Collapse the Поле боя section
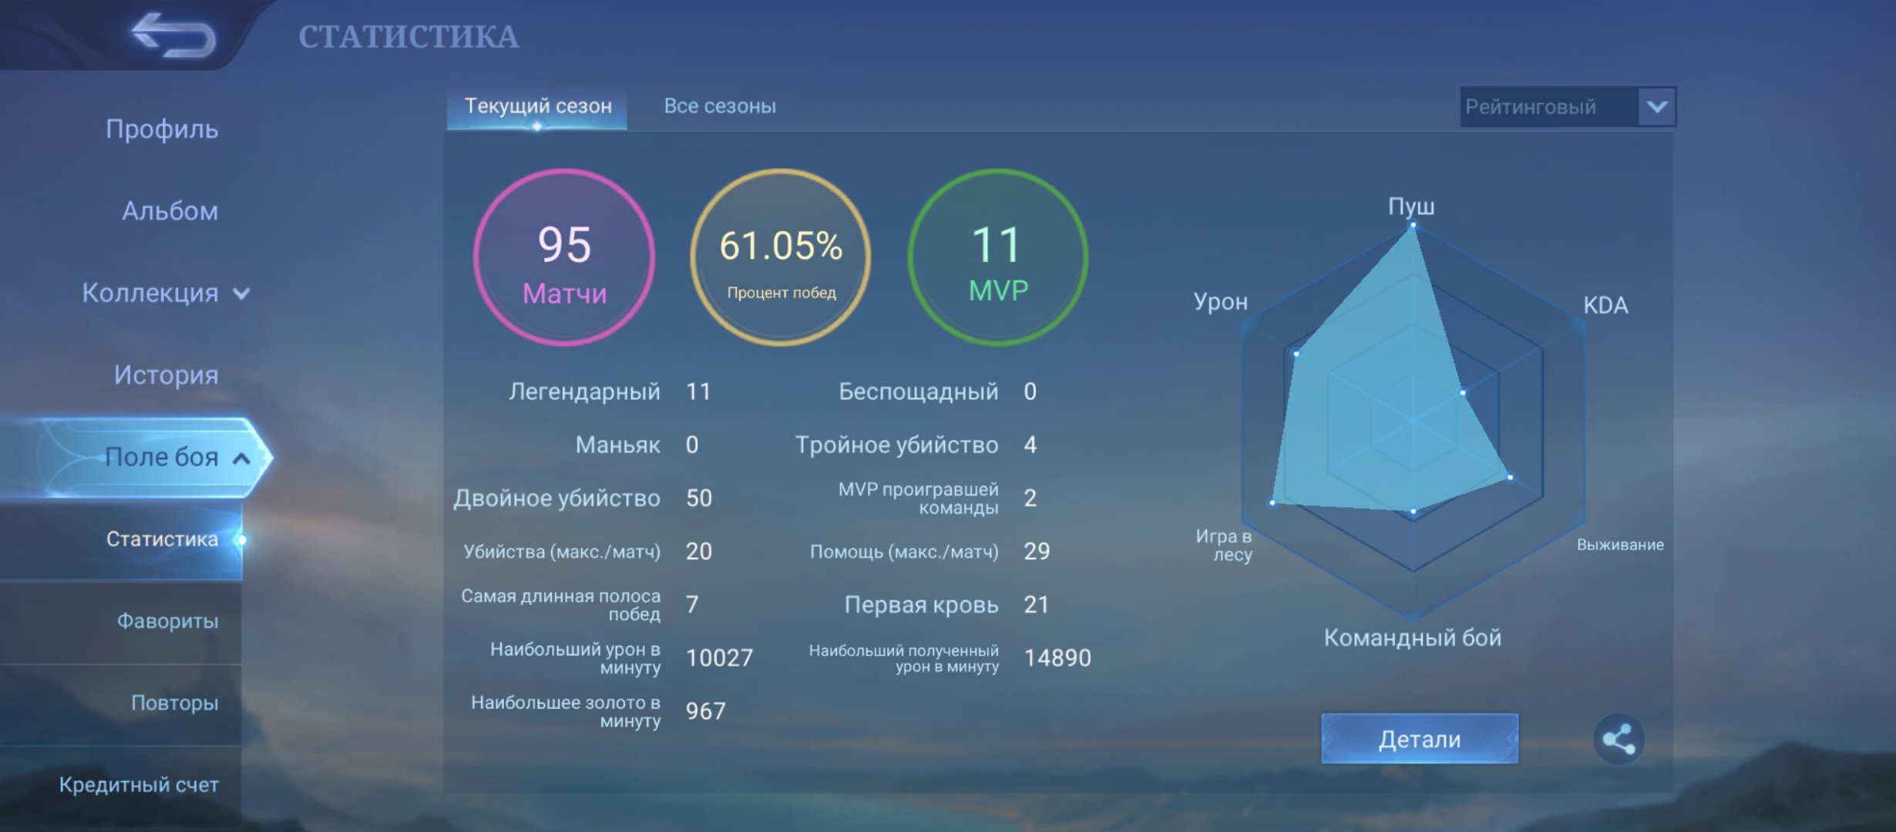 tap(241, 458)
